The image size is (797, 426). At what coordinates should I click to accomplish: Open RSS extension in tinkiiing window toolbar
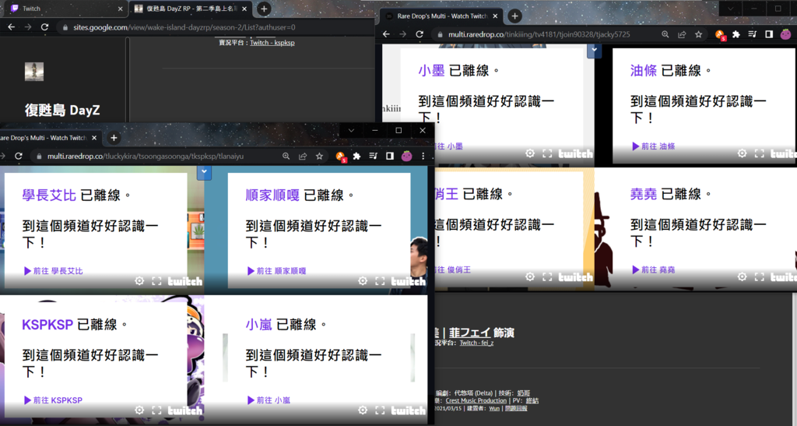pyautogui.click(x=720, y=35)
